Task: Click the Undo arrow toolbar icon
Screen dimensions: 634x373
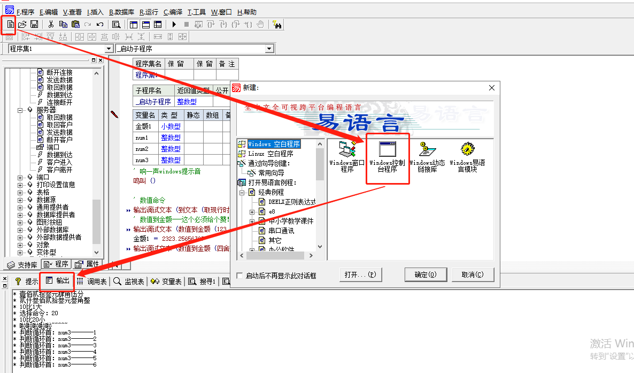Action: click(x=100, y=24)
